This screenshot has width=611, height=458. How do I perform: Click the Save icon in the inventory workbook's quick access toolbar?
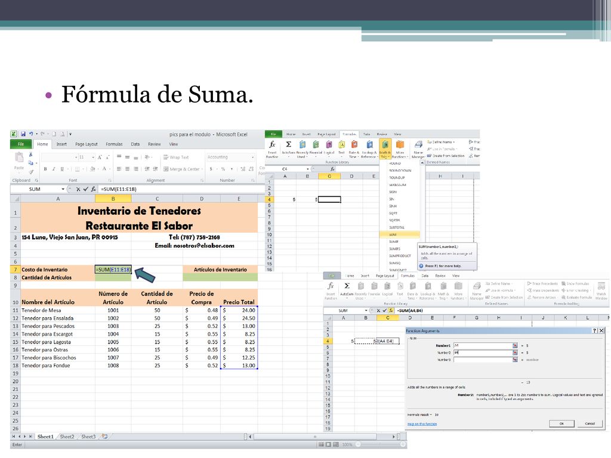click(x=23, y=134)
